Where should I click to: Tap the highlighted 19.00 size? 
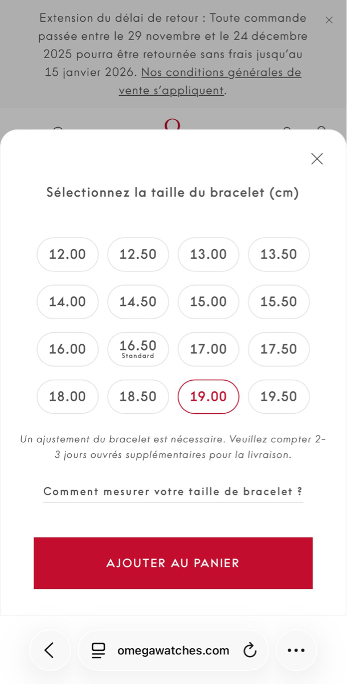[x=209, y=396]
